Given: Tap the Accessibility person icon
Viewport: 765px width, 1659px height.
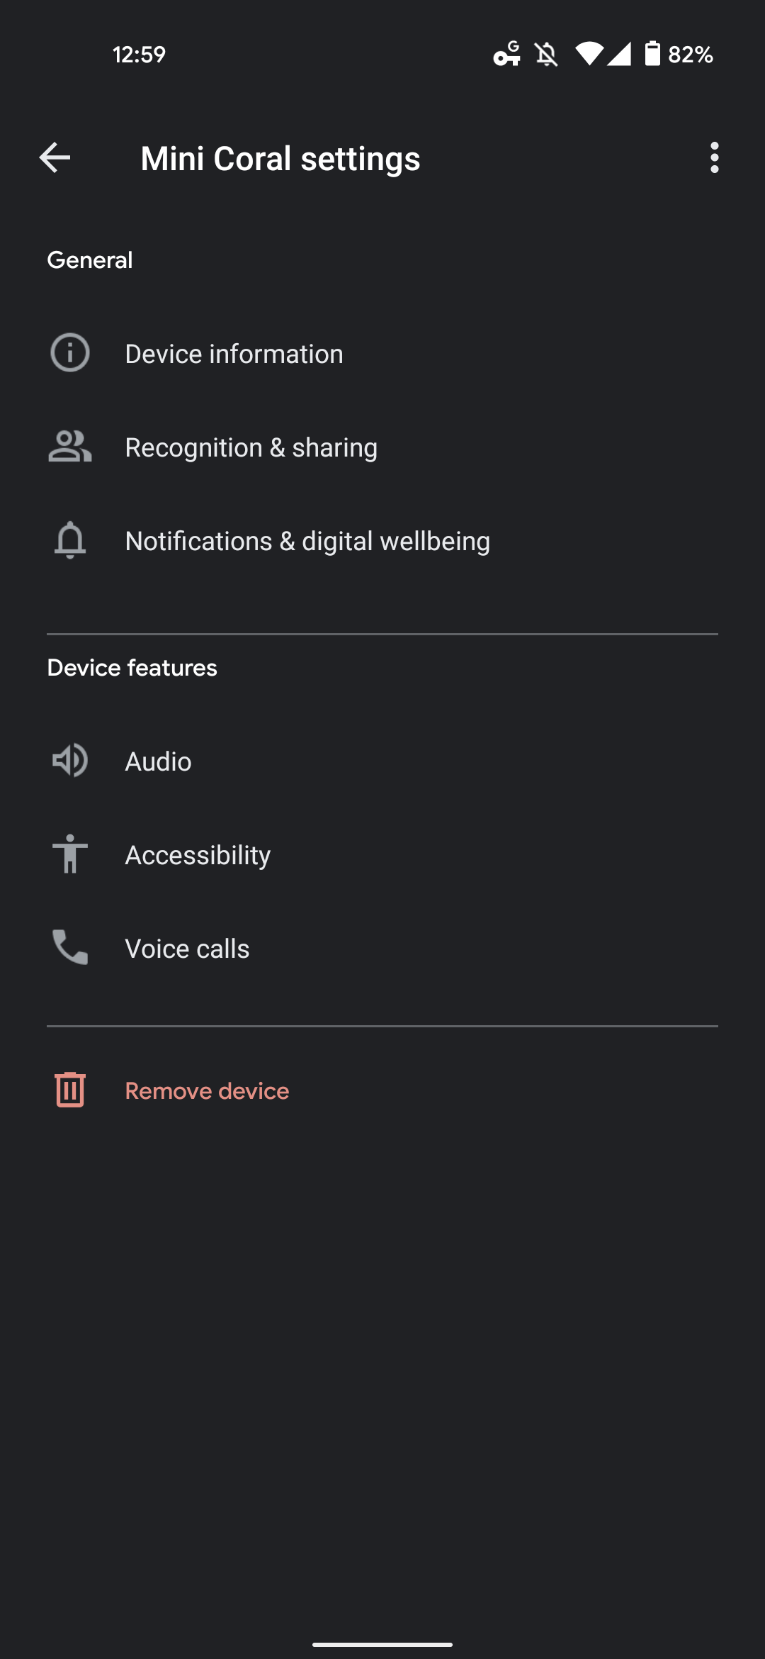Looking at the screenshot, I should [70, 854].
